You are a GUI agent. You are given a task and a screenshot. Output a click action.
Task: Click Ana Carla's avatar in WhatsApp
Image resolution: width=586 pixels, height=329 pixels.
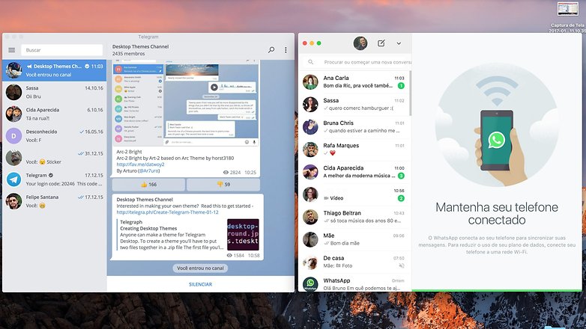pos(310,82)
